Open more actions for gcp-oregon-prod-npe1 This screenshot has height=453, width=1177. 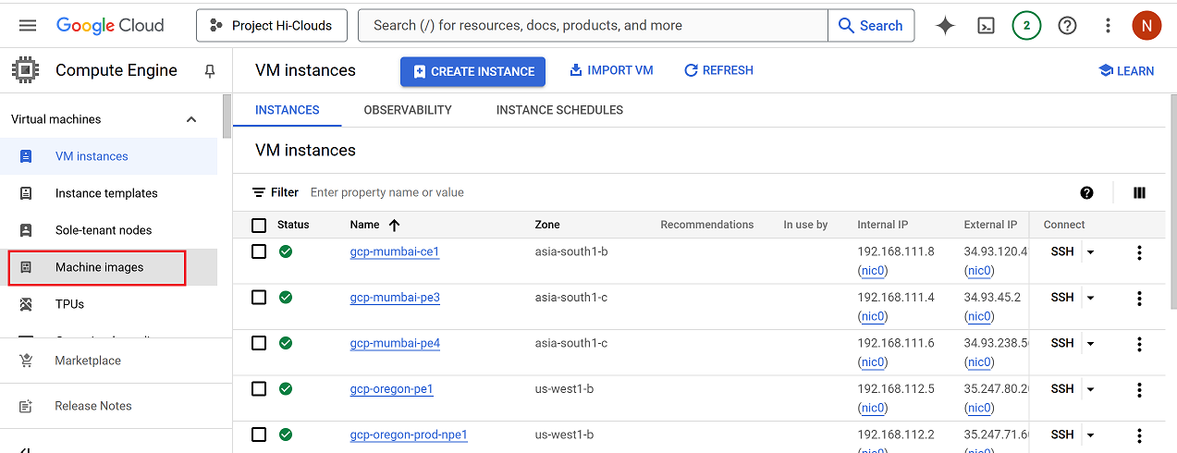click(1139, 435)
